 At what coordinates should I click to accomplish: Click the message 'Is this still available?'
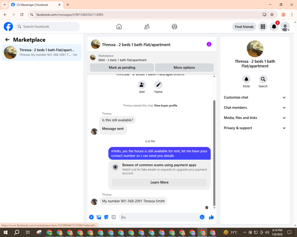[x=118, y=120]
